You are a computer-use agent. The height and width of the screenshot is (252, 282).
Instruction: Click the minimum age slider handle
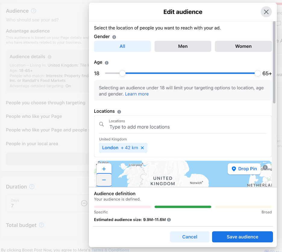click(x=122, y=73)
